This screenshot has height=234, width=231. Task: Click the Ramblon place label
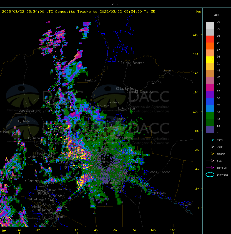tap(91, 80)
